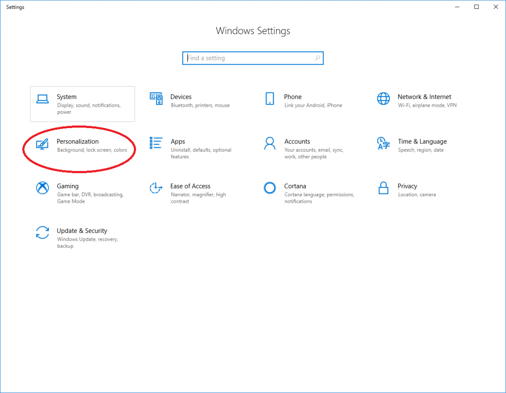Click the Time & Language icon
The width and height of the screenshot is (506, 393).
tap(383, 143)
